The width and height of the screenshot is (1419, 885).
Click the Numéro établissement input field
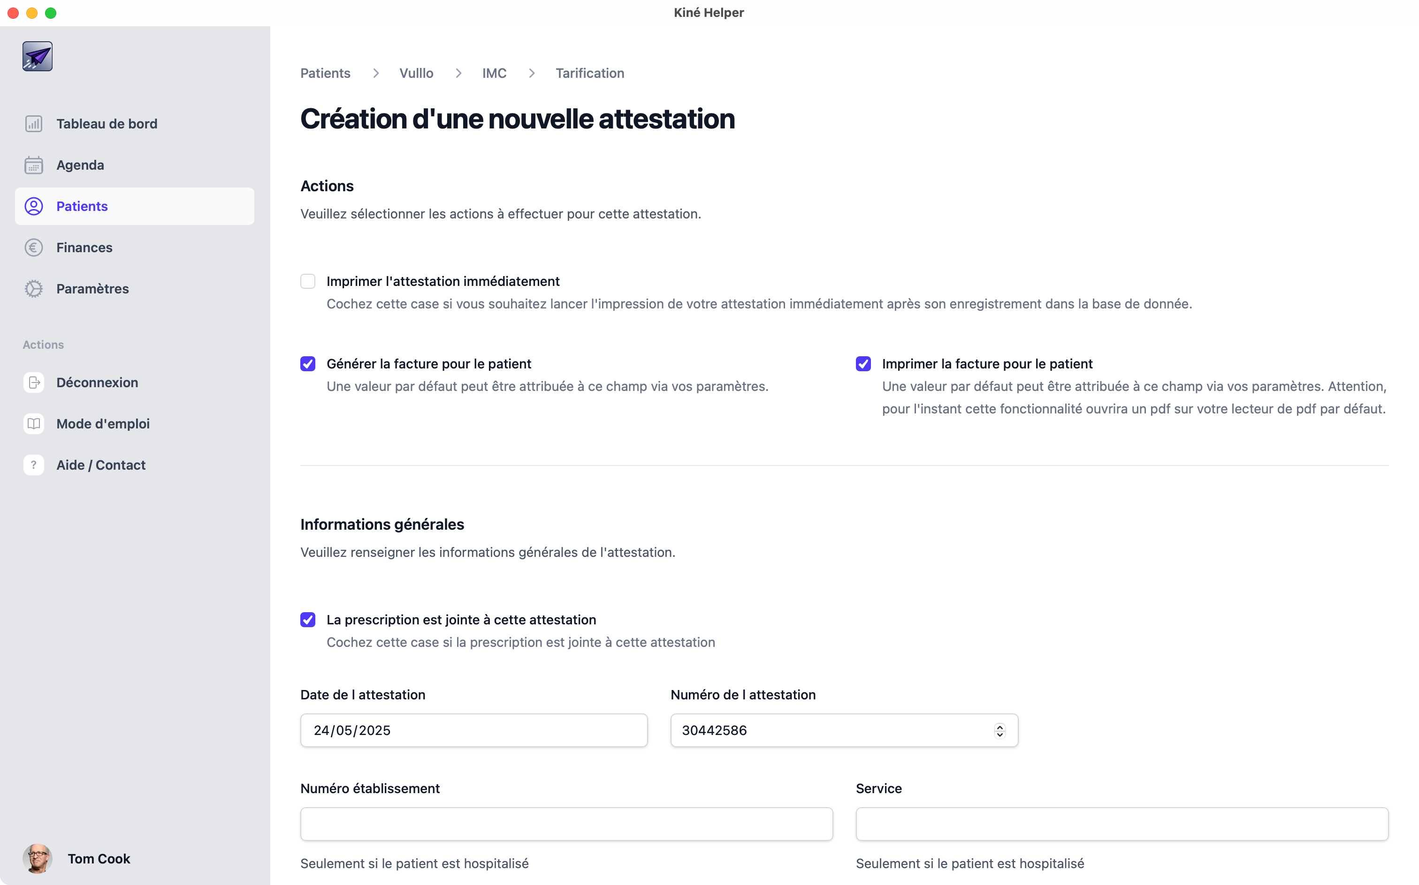[x=566, y=824]
